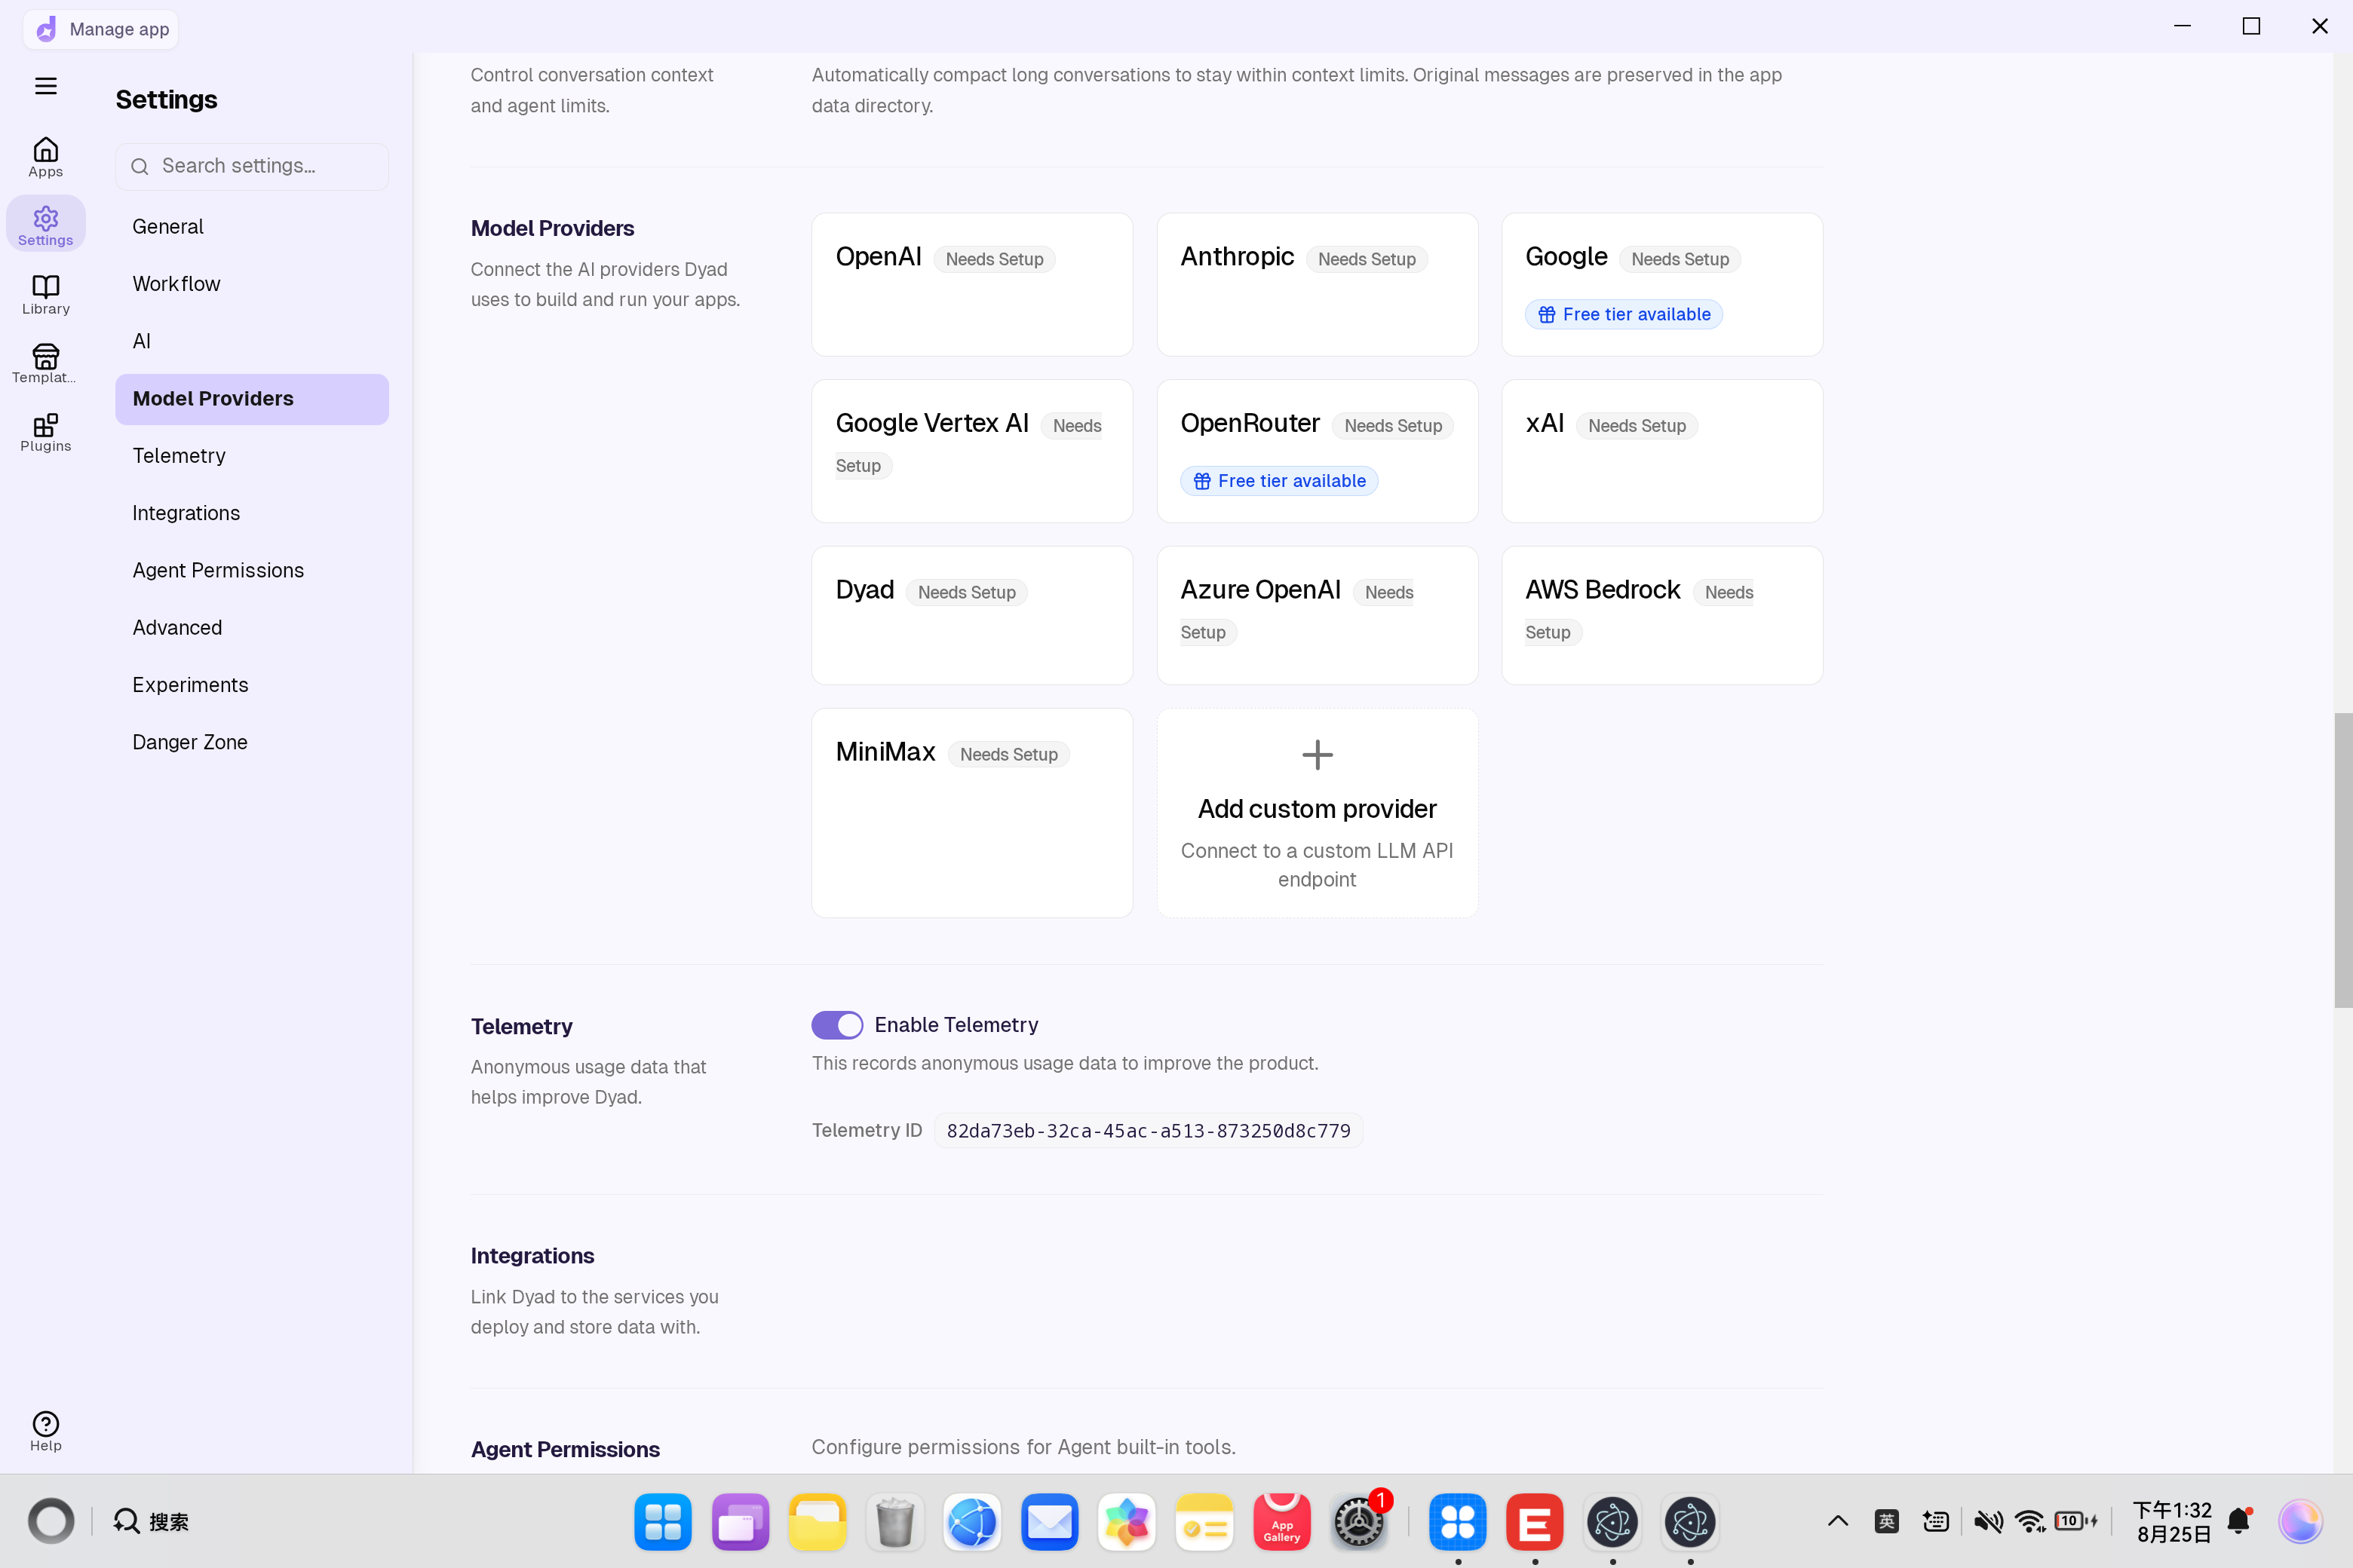Open the multitasking windows dock icon

pos(741,1522)
